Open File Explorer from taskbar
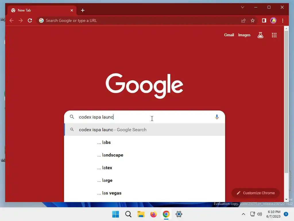 click(x=141, y=214)
